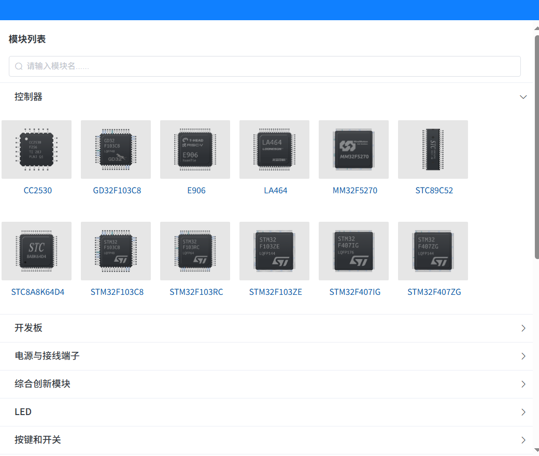This screenshot has width=539, height=456.
Task: Select the STM32F103RC chip image
Action: (195, 251)
